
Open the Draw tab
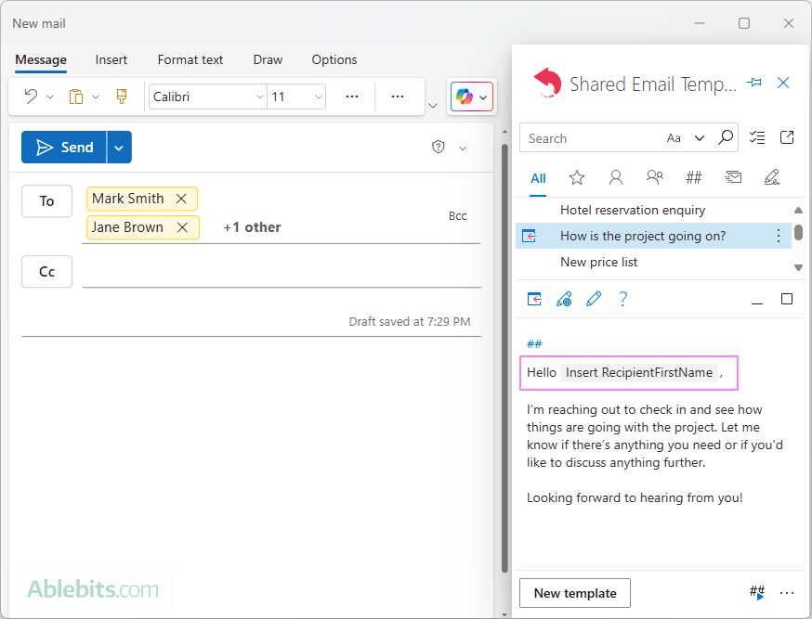[x=268, y=60]
